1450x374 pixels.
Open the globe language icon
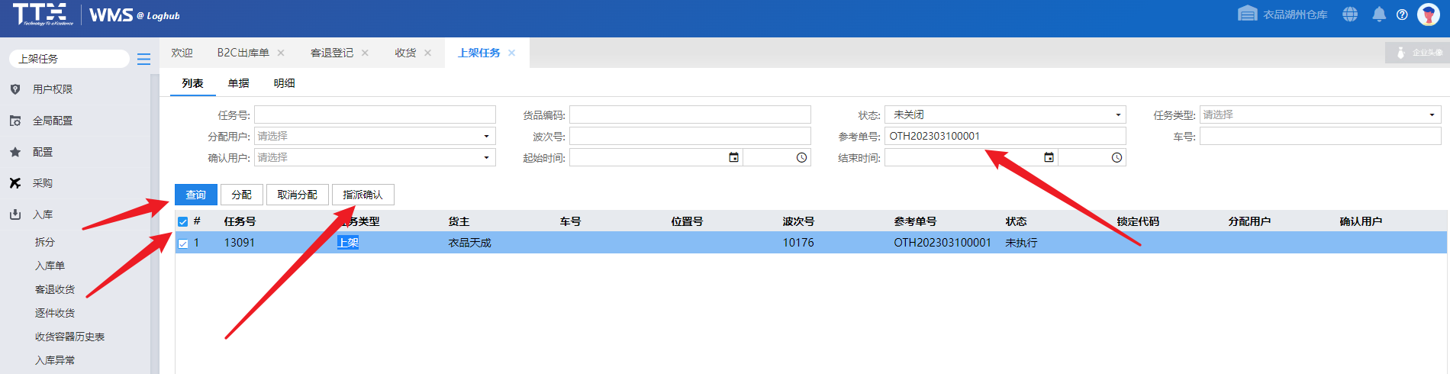[x=1350, y=15]
